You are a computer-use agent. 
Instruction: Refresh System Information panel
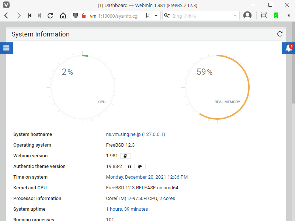pos(280,34)
